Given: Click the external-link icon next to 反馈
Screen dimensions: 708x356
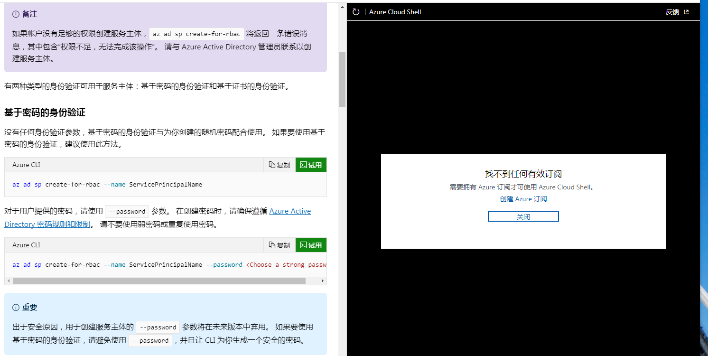Looking at the screenshot, I should [x=686, y=12].
